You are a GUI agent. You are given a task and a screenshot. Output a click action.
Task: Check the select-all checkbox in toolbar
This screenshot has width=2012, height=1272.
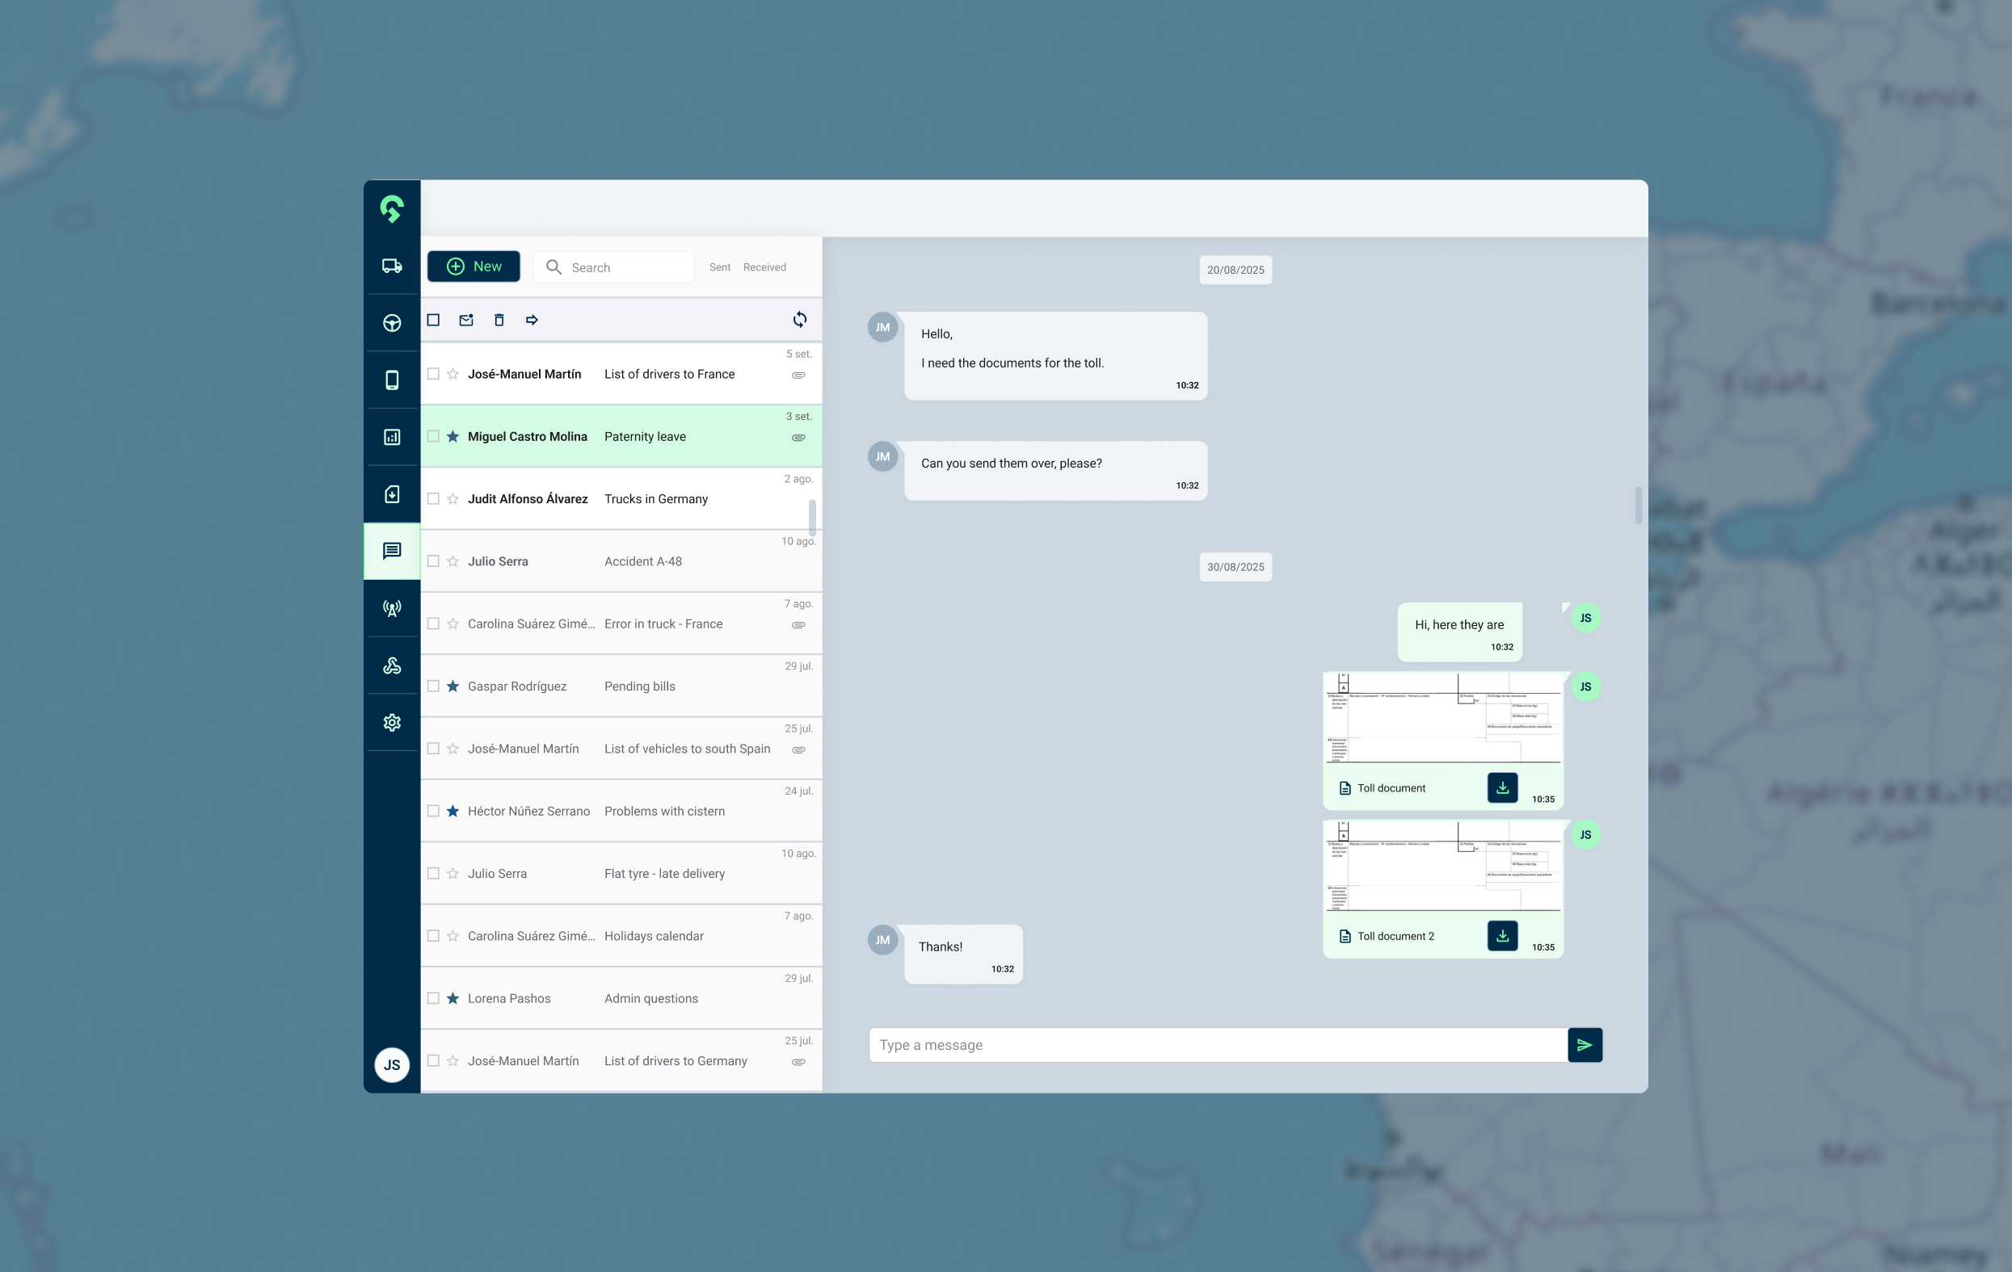tap(434, 320)
